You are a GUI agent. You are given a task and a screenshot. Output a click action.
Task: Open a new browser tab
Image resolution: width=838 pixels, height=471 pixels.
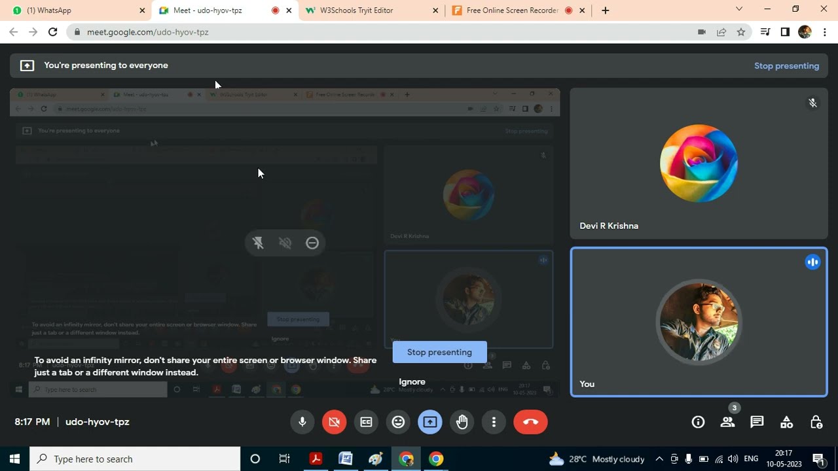pos(605,10)
